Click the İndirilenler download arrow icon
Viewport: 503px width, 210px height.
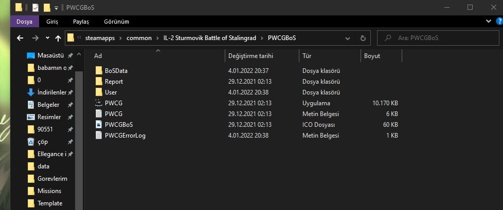(x=31, y=92)
